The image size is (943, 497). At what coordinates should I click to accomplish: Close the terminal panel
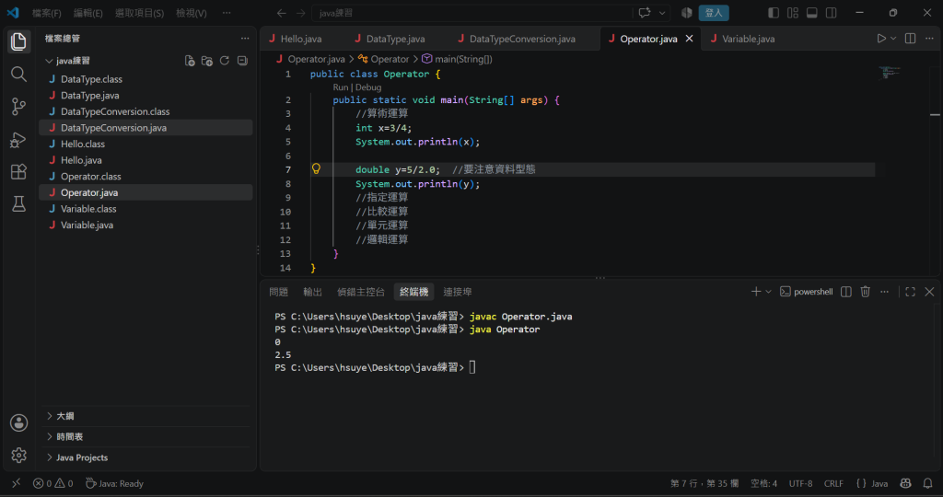click(x=929, y=292)
